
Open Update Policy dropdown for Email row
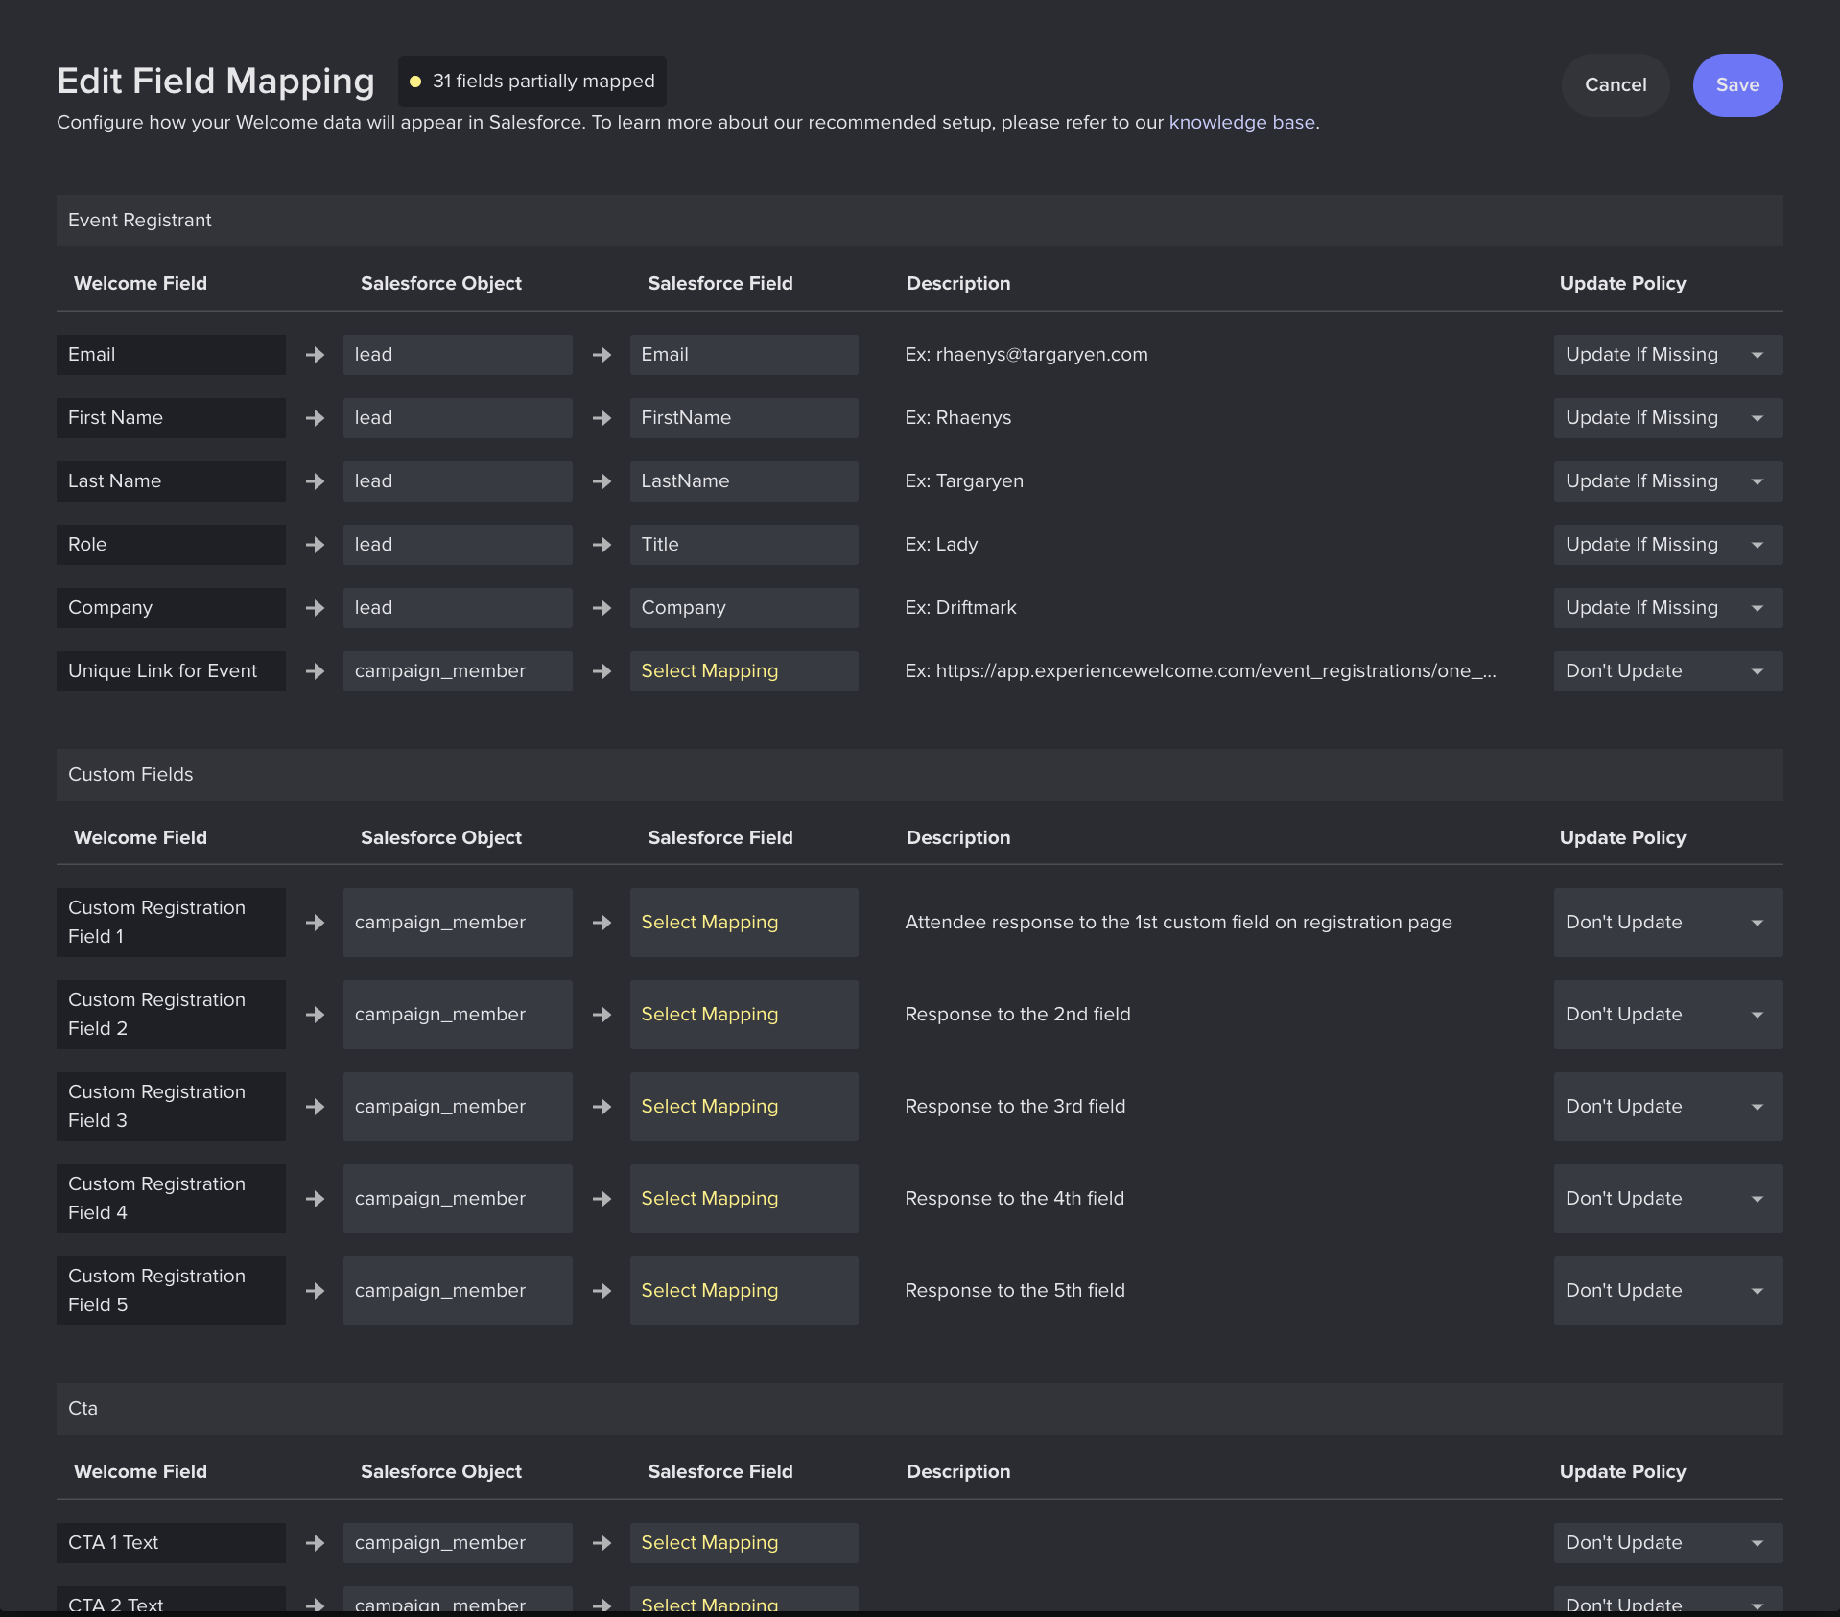click(1668, 355)
